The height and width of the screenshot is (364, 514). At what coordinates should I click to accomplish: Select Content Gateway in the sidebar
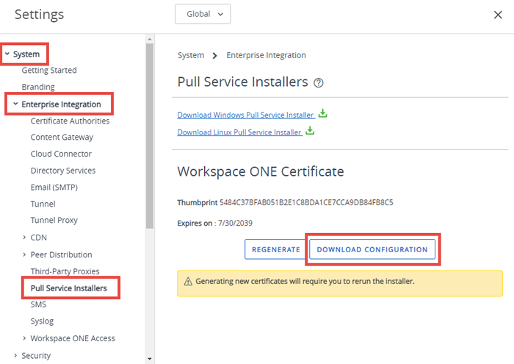pyautogui.click(x=62, y=138)
